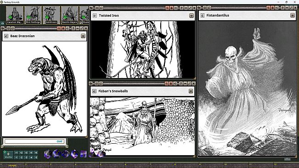Pick the d12 die in the dice tray
The height and width of the screenshot is (168, 299).
click(56, 154)
